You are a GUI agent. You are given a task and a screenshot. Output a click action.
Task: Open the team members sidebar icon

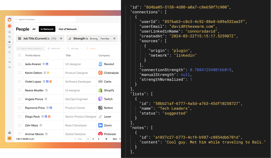click(9, 37)
